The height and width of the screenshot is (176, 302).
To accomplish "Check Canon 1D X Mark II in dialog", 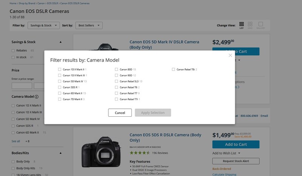I will pos(60,69).
